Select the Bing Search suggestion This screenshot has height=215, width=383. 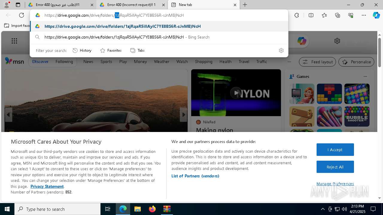159,37
